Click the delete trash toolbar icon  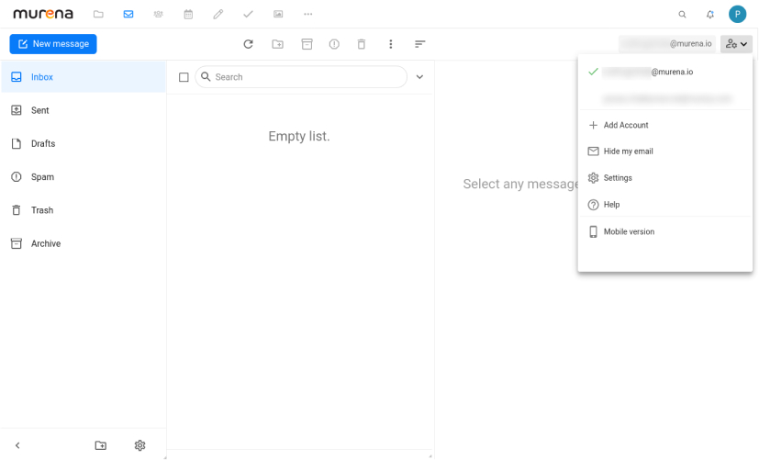[362, 44]
